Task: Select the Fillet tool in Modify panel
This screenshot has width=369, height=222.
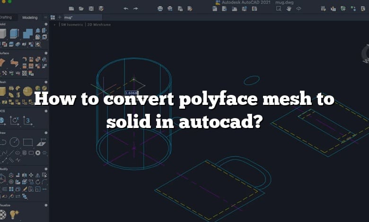Action: pyautogui.click(x=45, y=182)
